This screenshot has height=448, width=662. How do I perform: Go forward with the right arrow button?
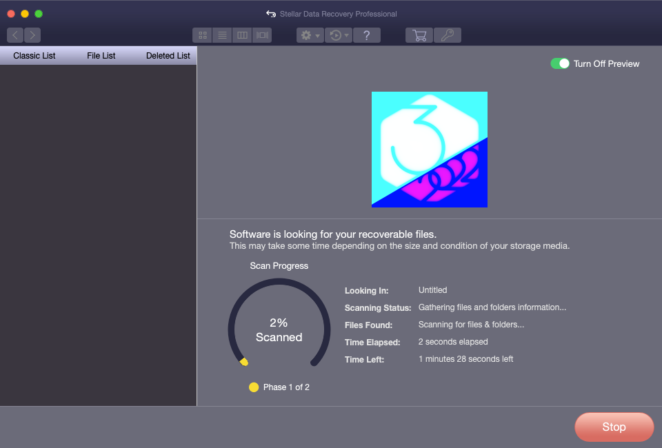click(32, 35)
